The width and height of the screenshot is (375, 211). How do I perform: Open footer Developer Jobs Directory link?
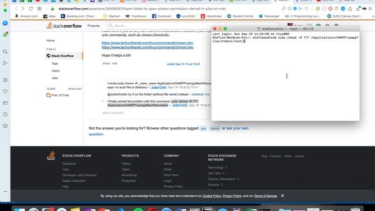80,175
